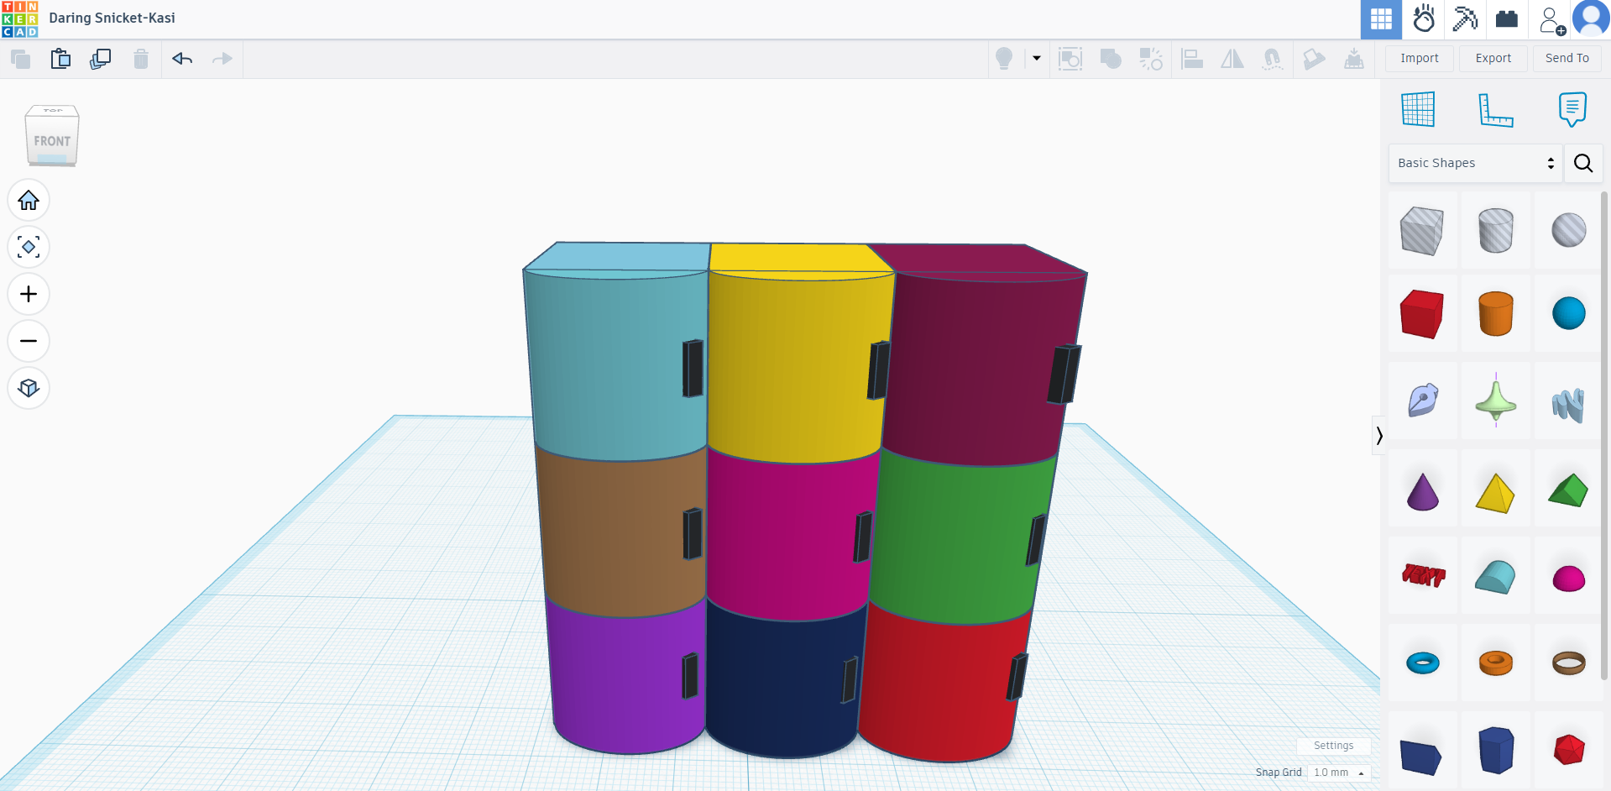Screen dimensions: 1611x791
Task: Click the Paste icon
Action: pyautogui.click(x=60, y=59)
